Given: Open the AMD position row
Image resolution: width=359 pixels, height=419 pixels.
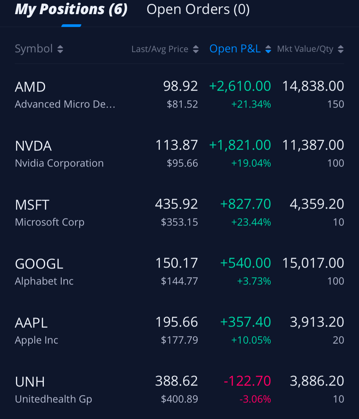Looking at the screenshot, I should tap(179, 95).
